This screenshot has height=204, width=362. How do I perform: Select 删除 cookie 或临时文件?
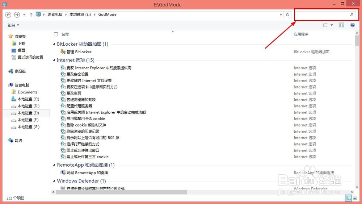tap(87, 125)
